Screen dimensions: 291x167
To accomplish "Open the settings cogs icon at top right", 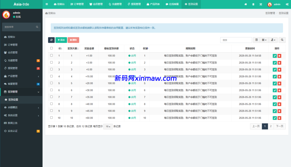I will point(287,4).
